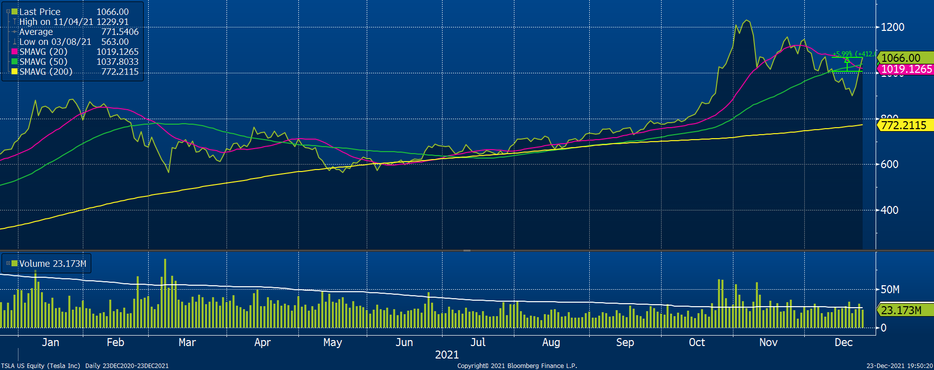The height and width of the screenshot is (370, 934).
Task: Click the 1019.1265 value in the legend
Action: tap(118, 51)
